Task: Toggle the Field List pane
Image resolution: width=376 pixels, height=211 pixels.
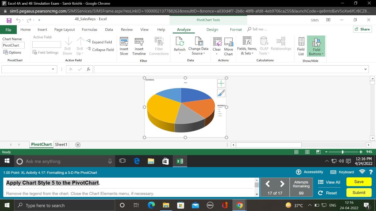Action: 301,45
